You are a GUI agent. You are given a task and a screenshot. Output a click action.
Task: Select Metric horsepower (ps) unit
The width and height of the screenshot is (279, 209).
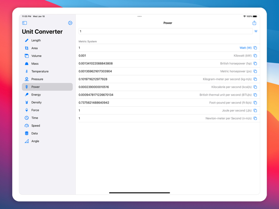[x=236, y=71]
